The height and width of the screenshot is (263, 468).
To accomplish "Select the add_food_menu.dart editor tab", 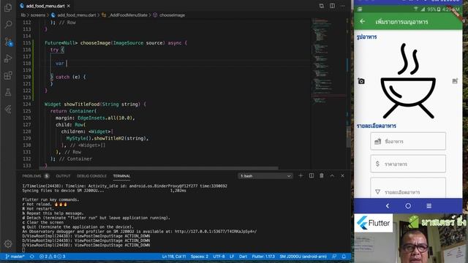I will click(45, 6).
